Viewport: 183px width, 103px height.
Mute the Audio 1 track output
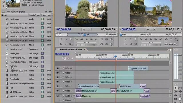pos(57,96)
